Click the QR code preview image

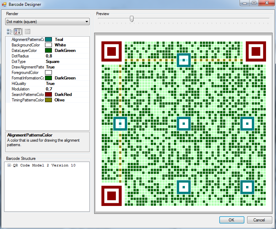[x=184, y=123]
